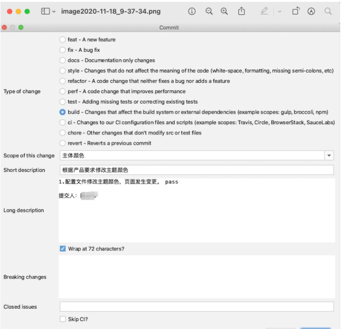Zoom in on the image
The width and height of the screenshot is (342, 329).
(x=224, y=11)
